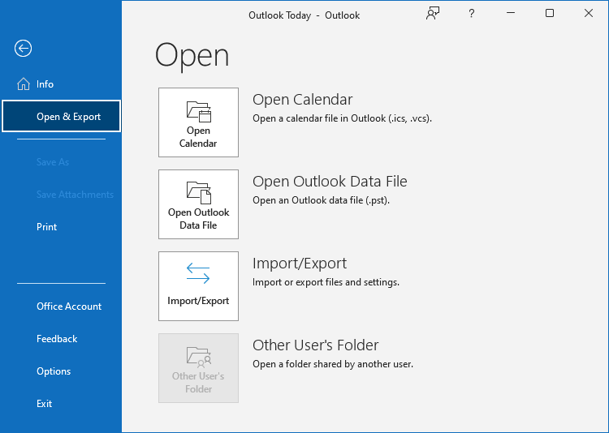Close the Outlook window
This screenshot has width=609, height=433.
[589, 13]
